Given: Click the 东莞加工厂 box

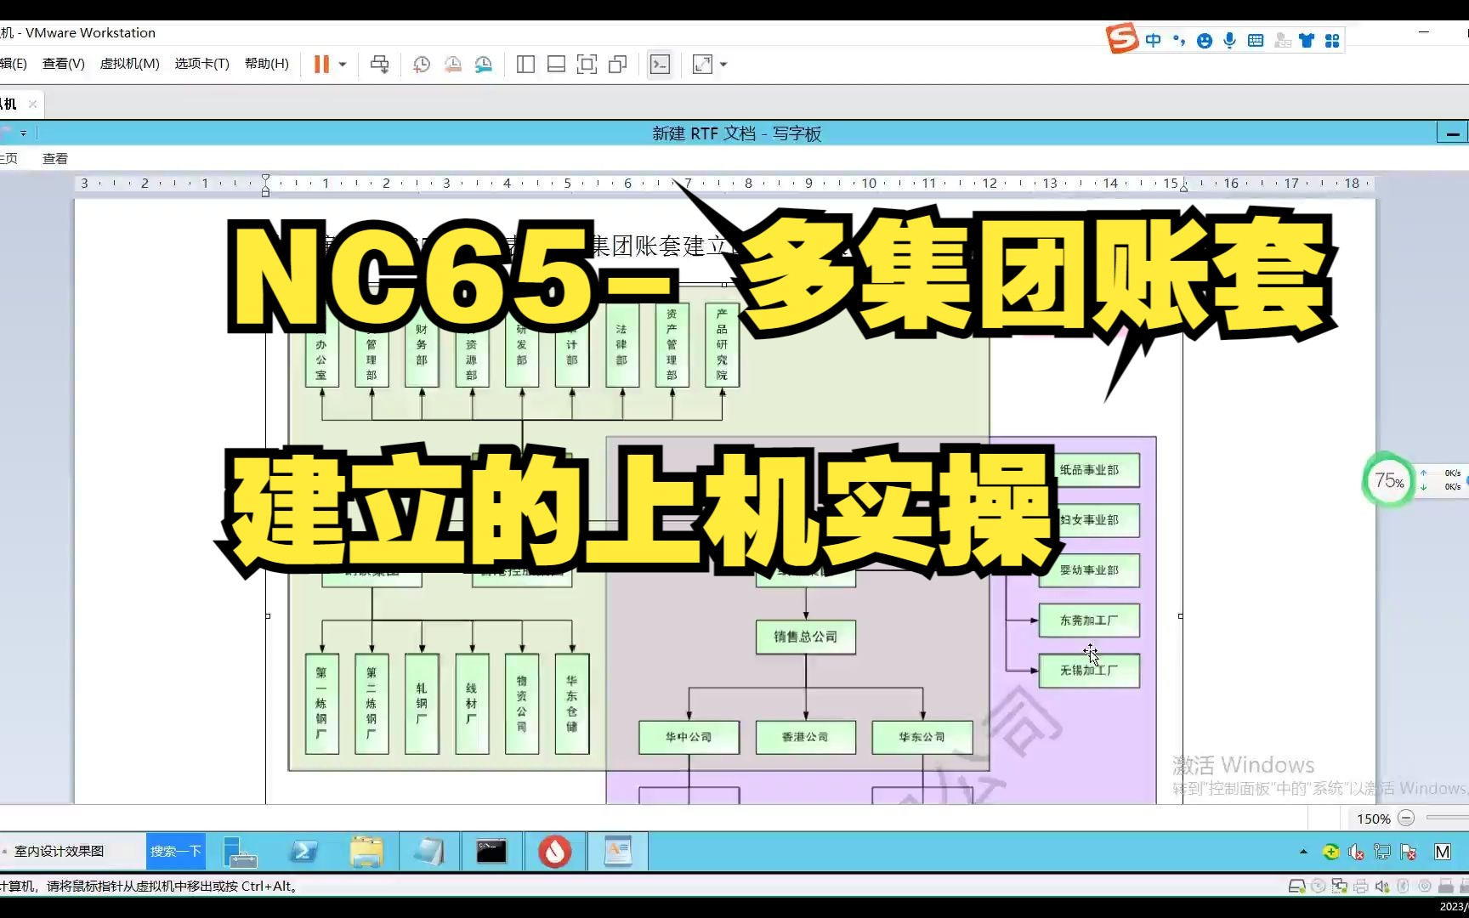Looking at the screenshot, I should pyautogui.click(x=1089, y=620).
